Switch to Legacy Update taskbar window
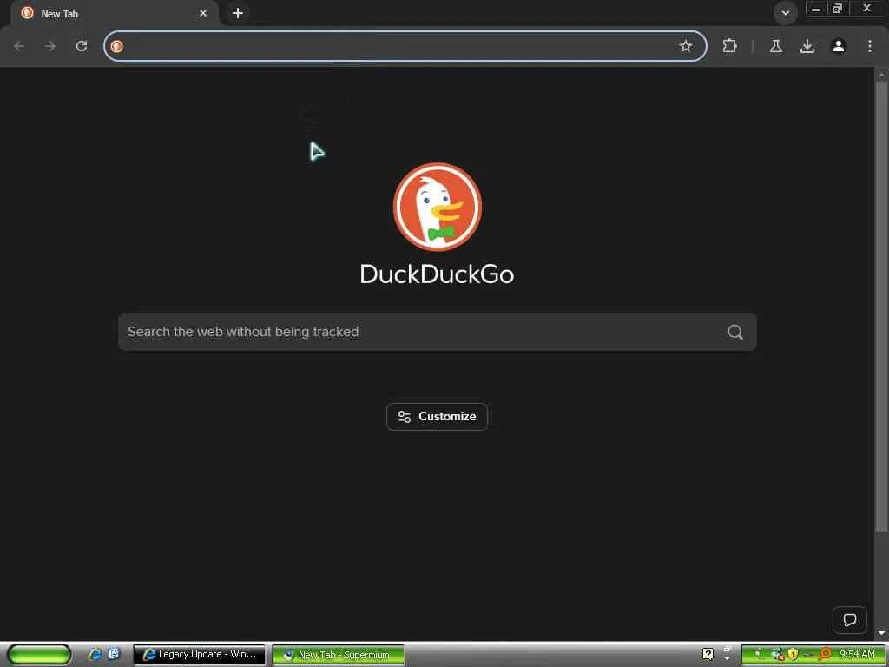The image size is (889, 667). [x=199, y=655]
